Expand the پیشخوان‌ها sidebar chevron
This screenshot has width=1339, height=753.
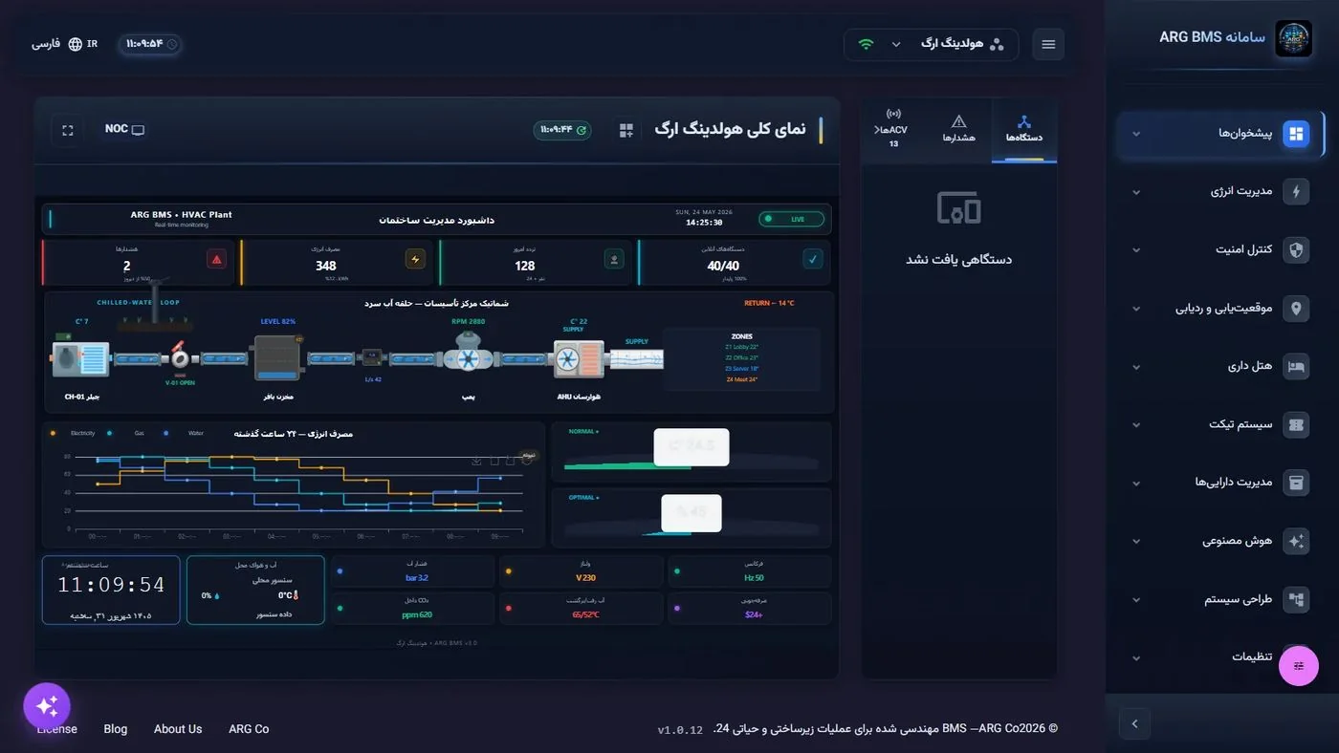pos(1136,134)
